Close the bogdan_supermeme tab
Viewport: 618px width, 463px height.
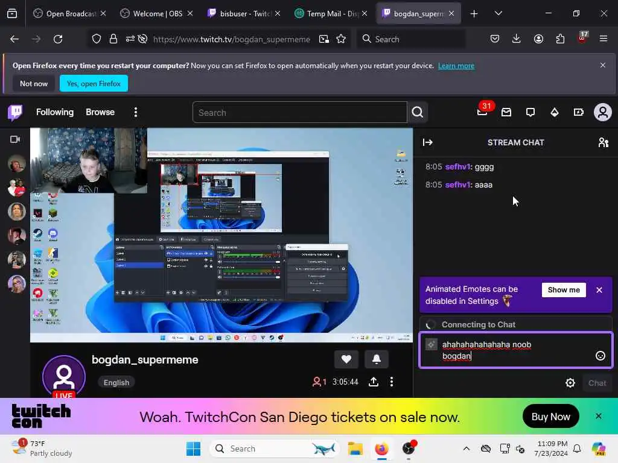pos(451,14)
